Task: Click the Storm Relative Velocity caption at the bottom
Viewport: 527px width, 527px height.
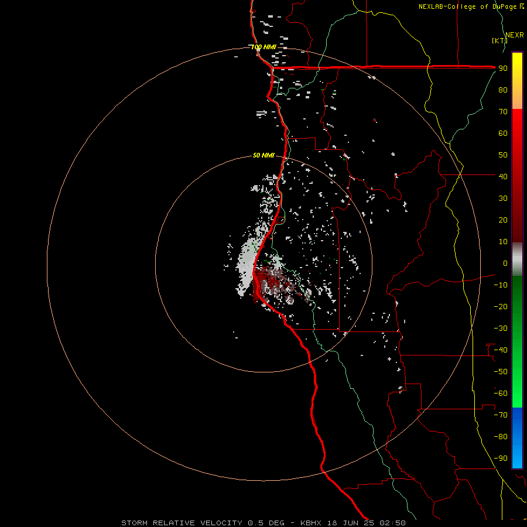Action: (263, 523)
